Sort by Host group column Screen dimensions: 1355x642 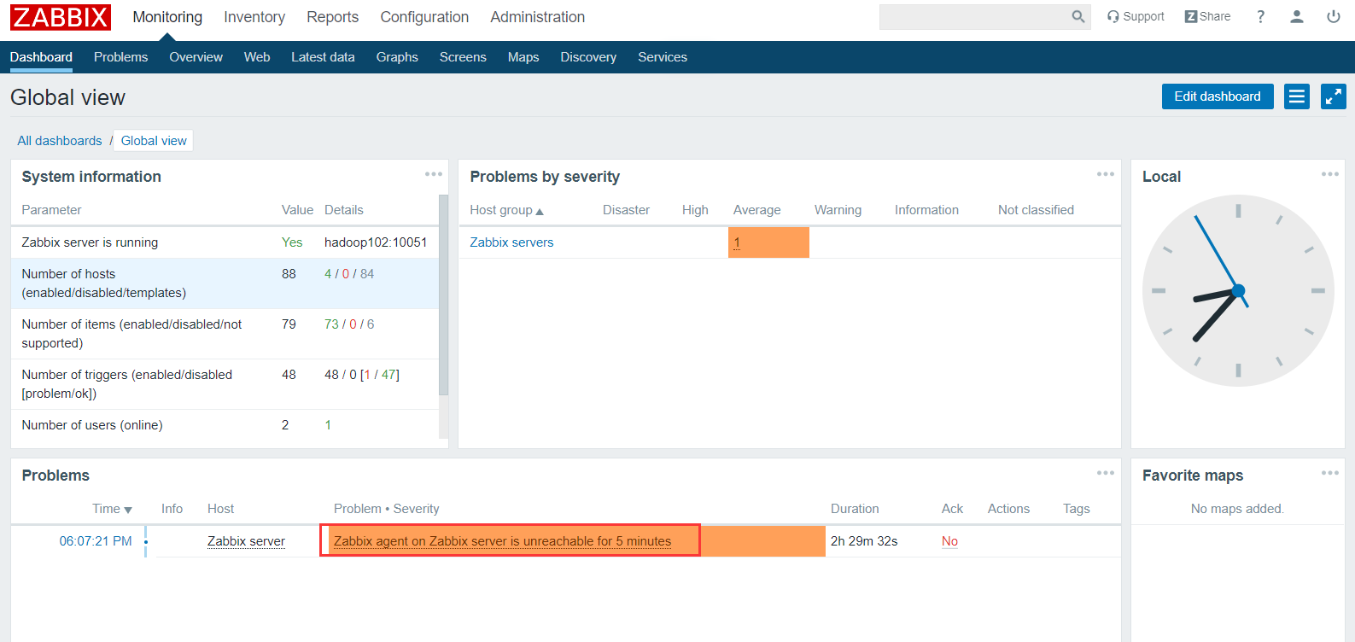coord(506,210)
